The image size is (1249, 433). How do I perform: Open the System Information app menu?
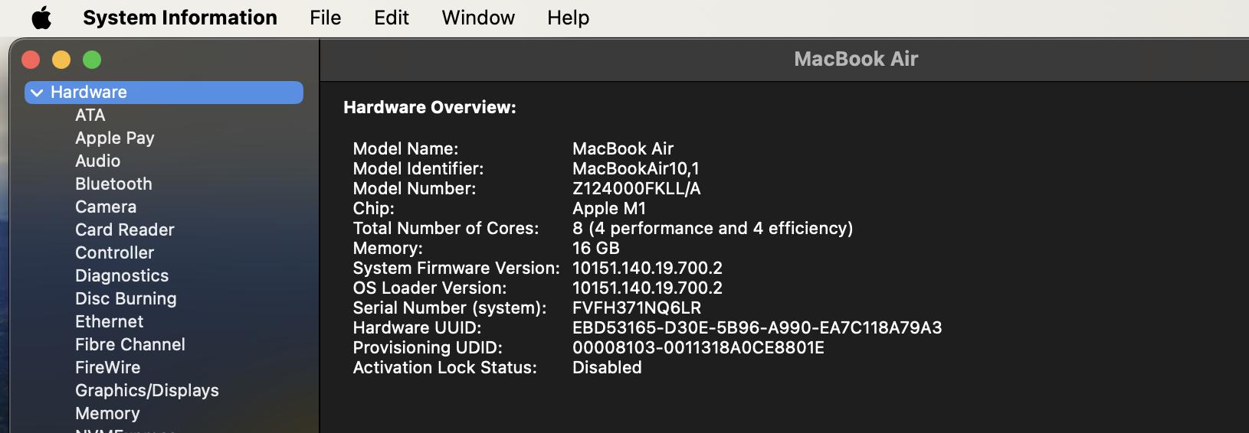(x=180, y=18)
